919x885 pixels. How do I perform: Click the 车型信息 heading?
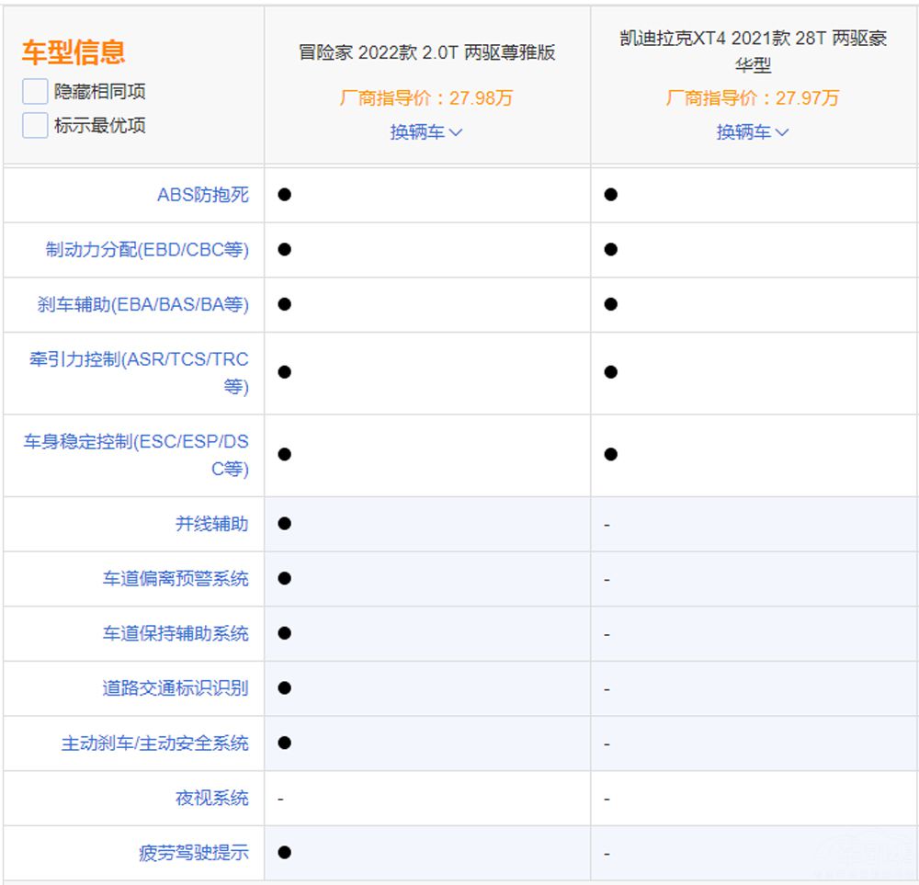click(x=74, y=52)
